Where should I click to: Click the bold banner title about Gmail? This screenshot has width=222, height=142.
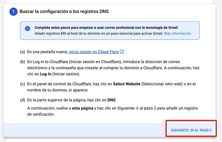[106, 27]
